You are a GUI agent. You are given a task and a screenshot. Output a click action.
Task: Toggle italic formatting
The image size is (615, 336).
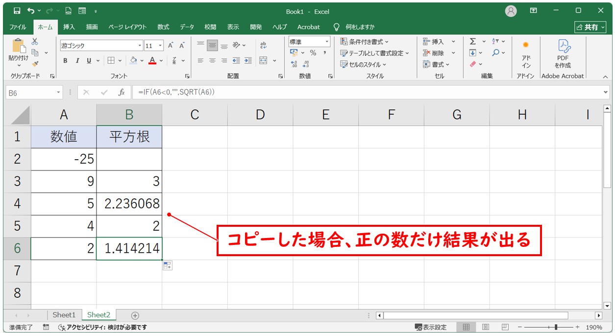coord(77,60)
